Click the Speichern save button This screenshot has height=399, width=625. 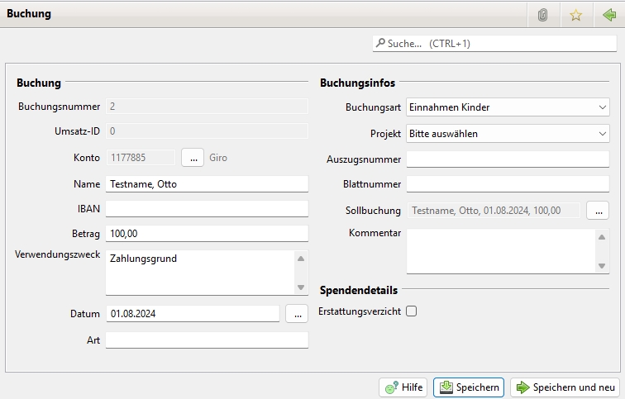[468, 387]
